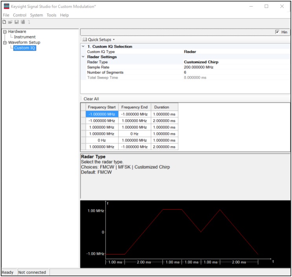Click the Radar Type value Customized Chirp
The height and width of the screenshot is (277, 292).
(x=201, y=62)
